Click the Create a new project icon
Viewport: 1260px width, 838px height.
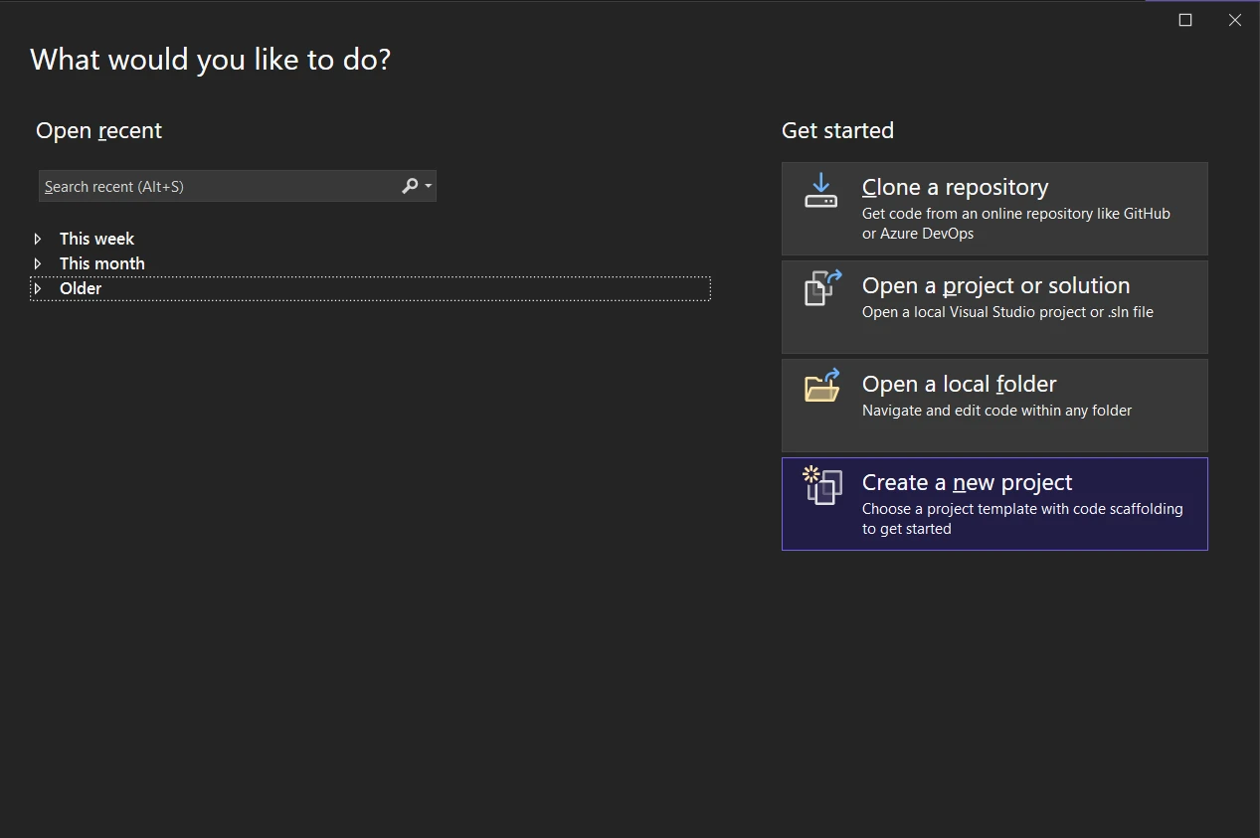[822, 485]
